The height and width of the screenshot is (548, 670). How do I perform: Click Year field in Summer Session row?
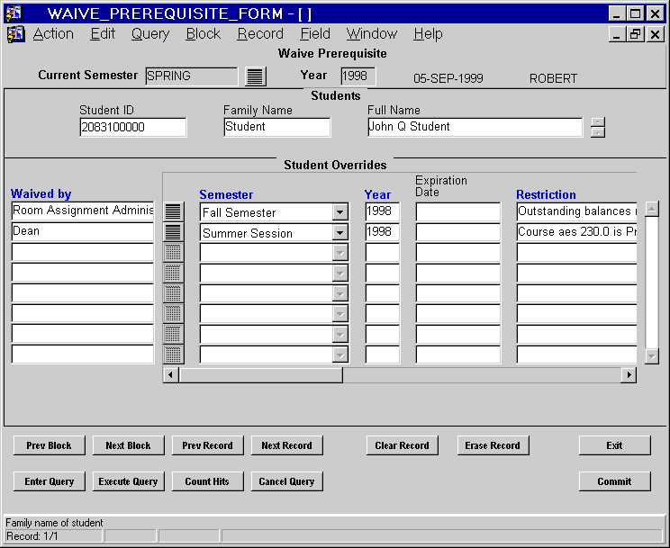point(383,232)
